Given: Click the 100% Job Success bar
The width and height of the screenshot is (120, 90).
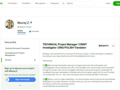Looking at the screenshot, I should click(x=21, y=32).
